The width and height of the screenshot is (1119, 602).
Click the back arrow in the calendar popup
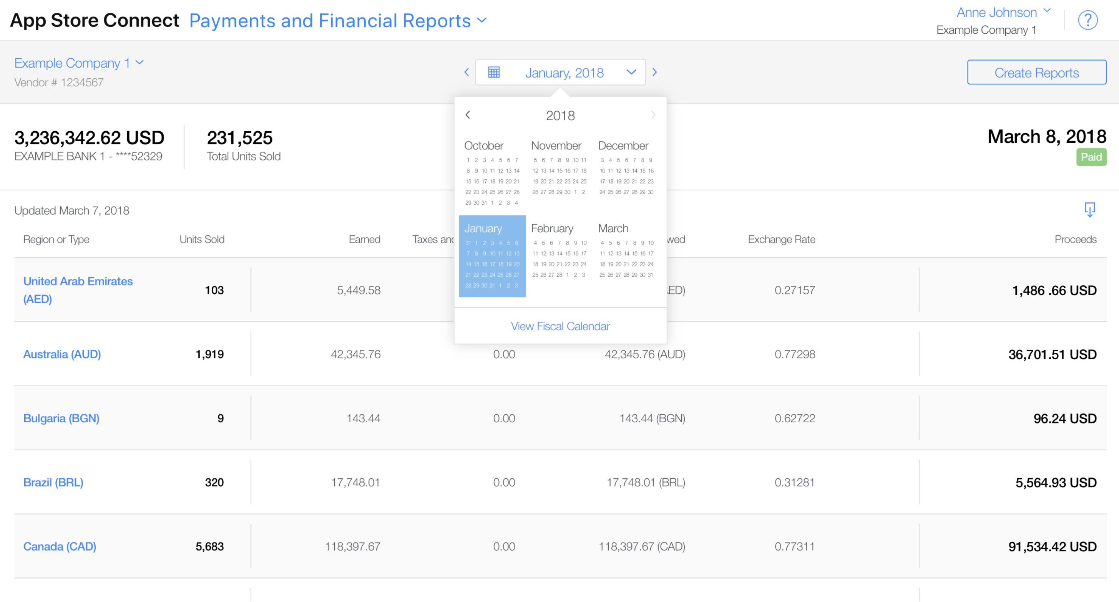click(x=468, y=114)
